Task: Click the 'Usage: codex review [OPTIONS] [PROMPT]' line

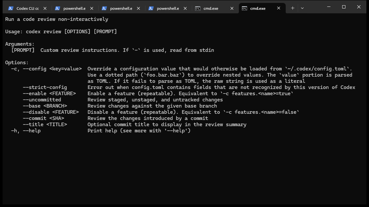Action: pyautogui.click(x=61, y=31)
